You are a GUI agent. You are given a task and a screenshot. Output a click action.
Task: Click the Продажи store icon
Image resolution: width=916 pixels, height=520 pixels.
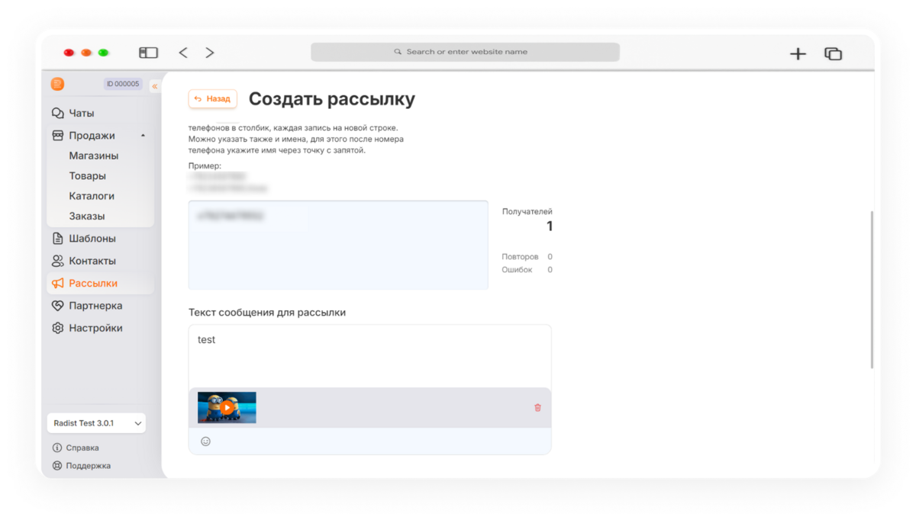tap(57, 136)
